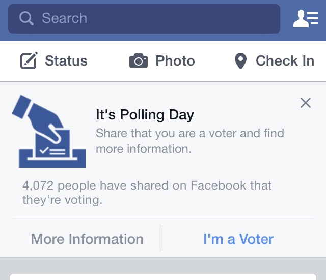
Task: Tap the Status compose pencil icon
Action: (x=29, y=60)
